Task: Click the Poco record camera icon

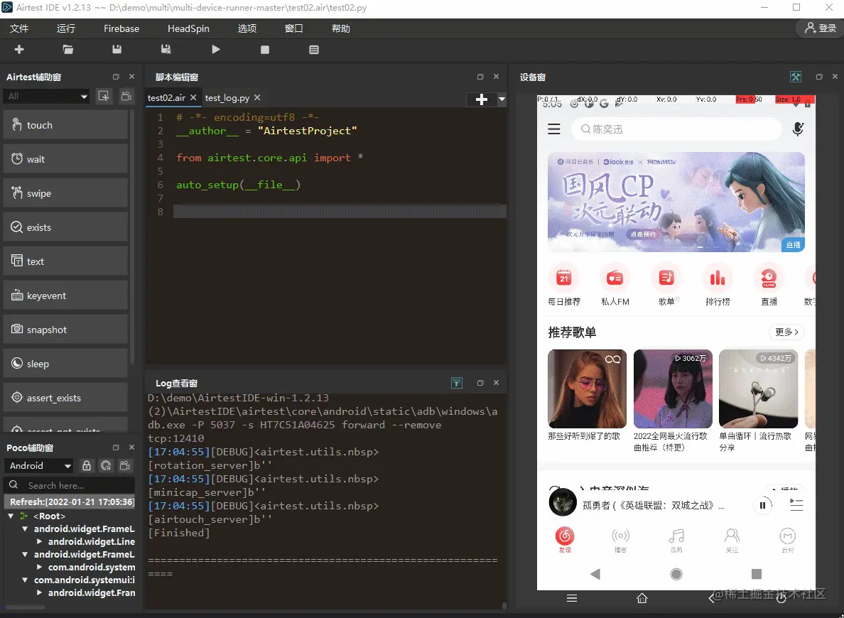Action: 126,466
